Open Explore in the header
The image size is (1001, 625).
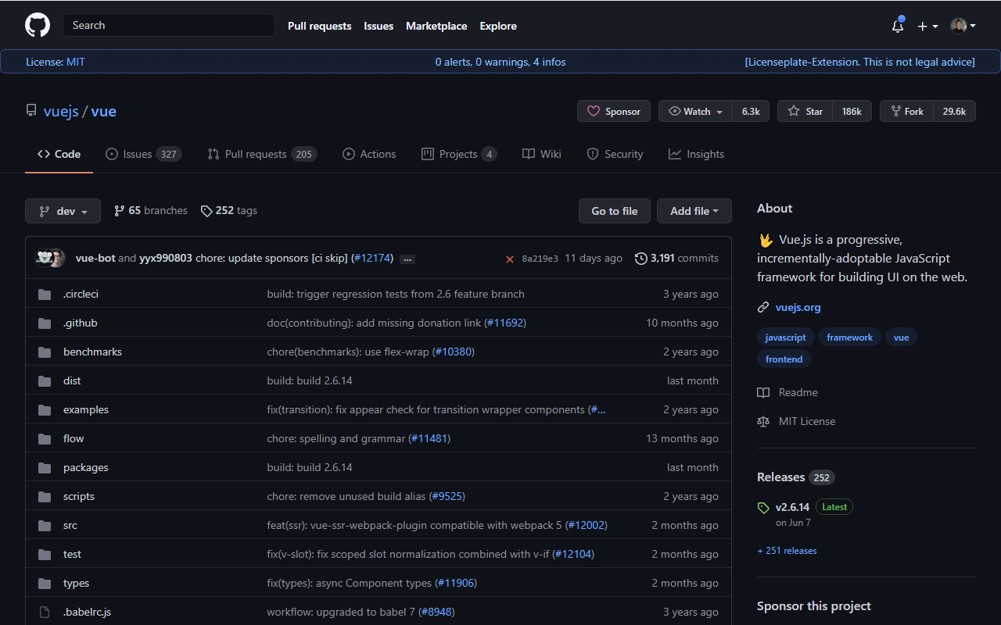(498, 26)
